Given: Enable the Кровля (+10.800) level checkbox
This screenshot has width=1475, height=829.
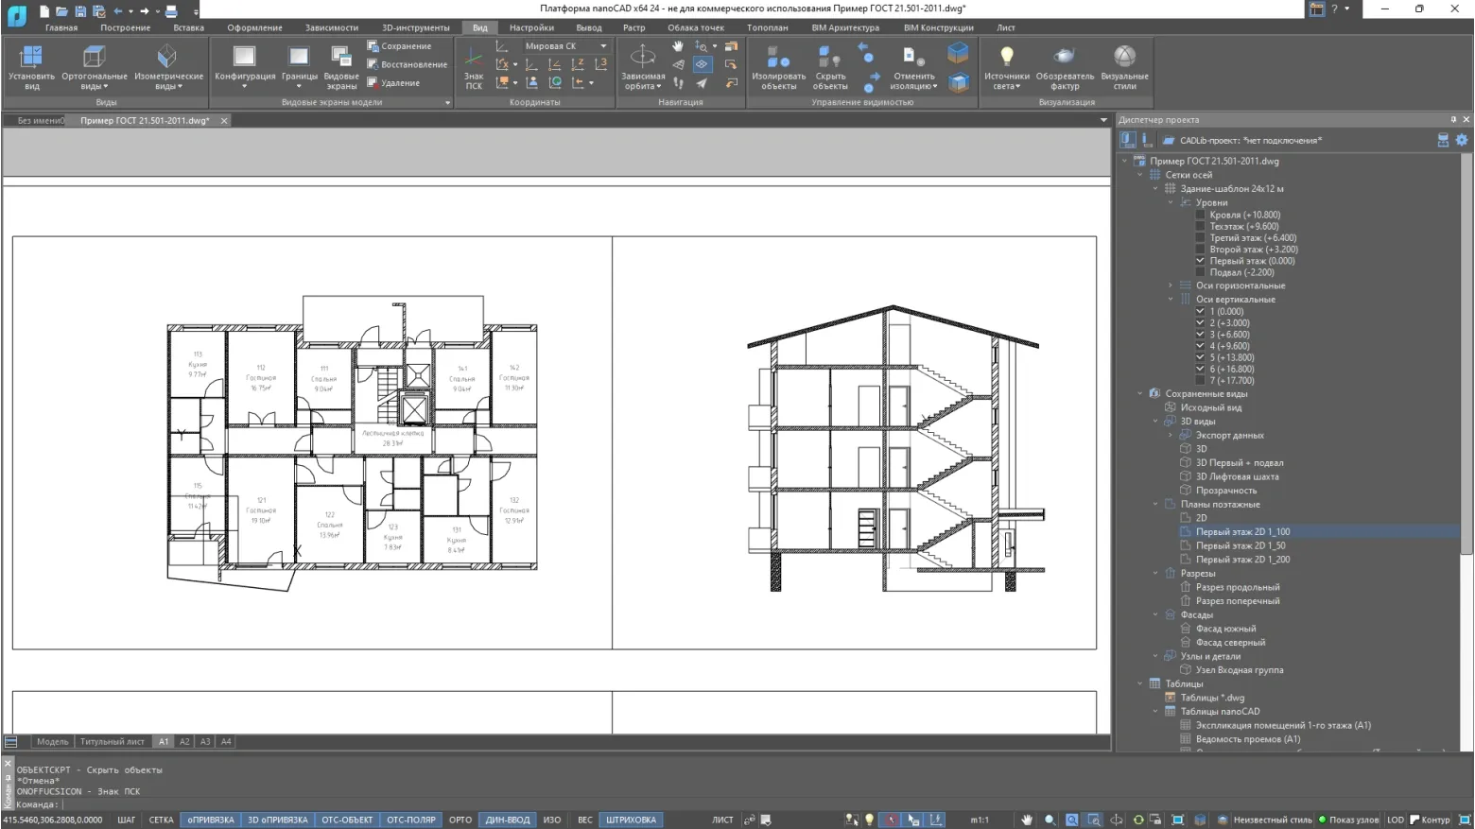Looking at the screenshot, I should pyautogui.click(x=1201, y=216).
